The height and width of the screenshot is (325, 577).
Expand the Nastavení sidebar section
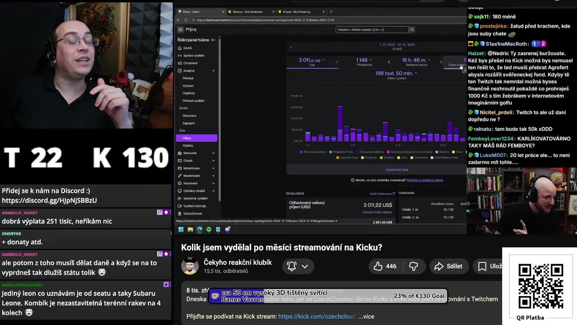pyautogui.click(x=213, y=183)
